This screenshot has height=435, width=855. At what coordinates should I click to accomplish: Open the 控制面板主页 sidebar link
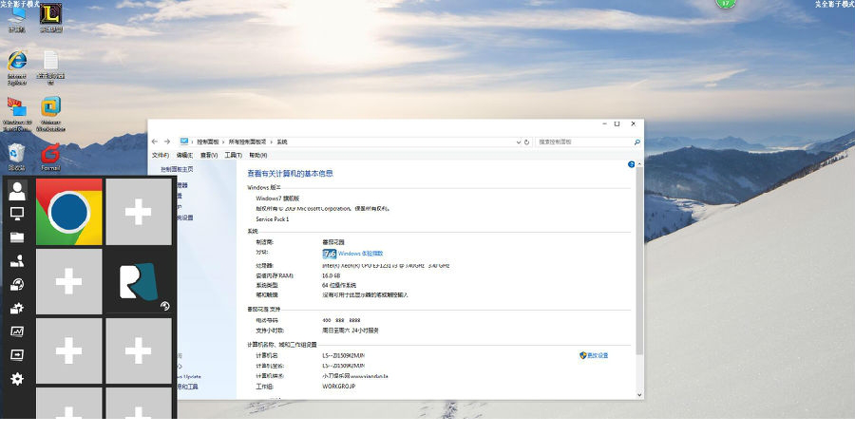[177, 169]
